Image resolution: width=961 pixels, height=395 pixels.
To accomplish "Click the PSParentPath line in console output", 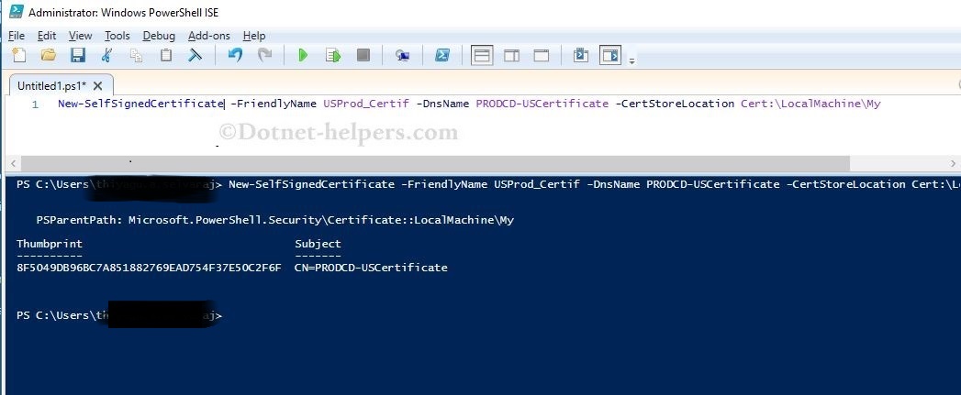I will click(274, 220).
